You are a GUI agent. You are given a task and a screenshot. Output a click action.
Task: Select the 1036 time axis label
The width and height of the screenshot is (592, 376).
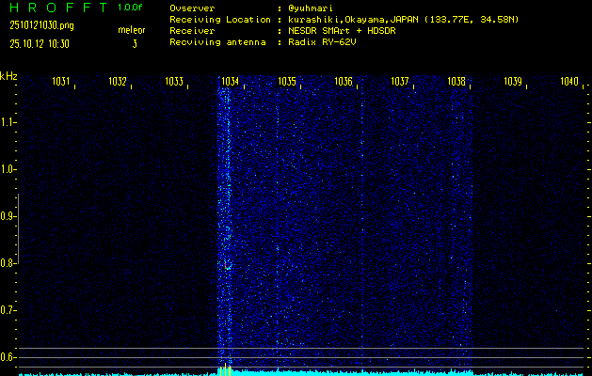344,81
